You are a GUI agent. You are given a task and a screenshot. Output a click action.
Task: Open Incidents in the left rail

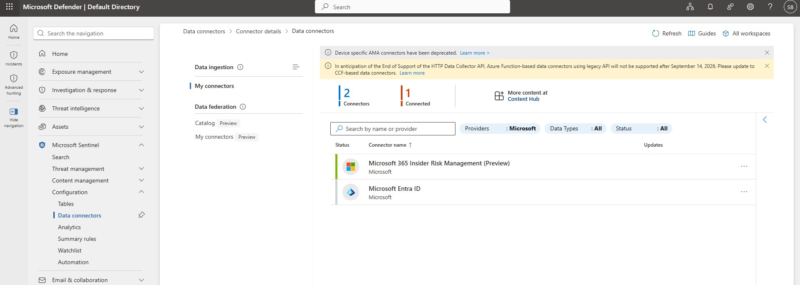[14, 58]
